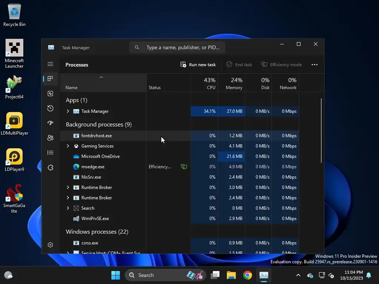Open the notification bell in the tray

[369, 275]
